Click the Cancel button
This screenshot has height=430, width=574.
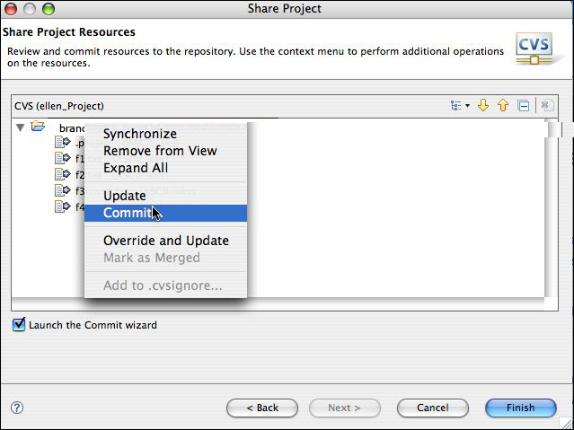click(x=431, y=408)
